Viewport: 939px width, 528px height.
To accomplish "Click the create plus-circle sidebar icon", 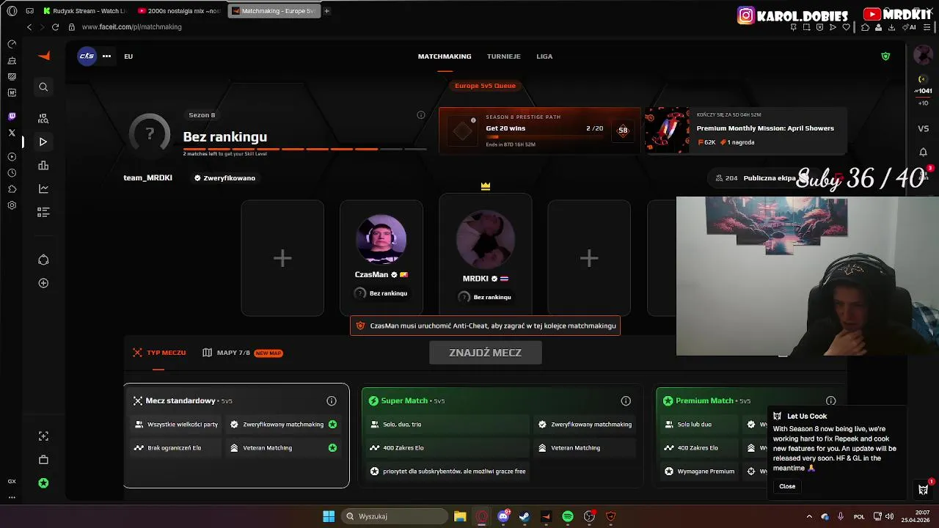I will tap(43, 283).
